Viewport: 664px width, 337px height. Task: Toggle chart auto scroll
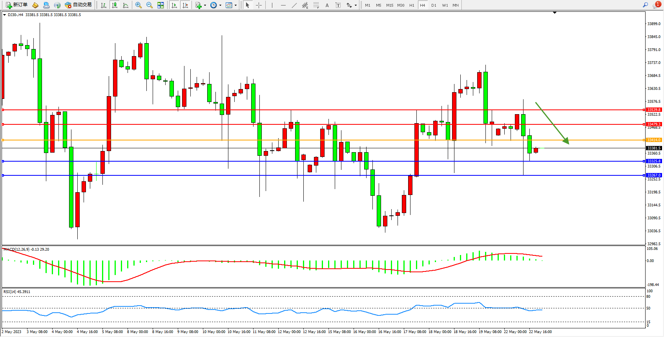[175, 5]
